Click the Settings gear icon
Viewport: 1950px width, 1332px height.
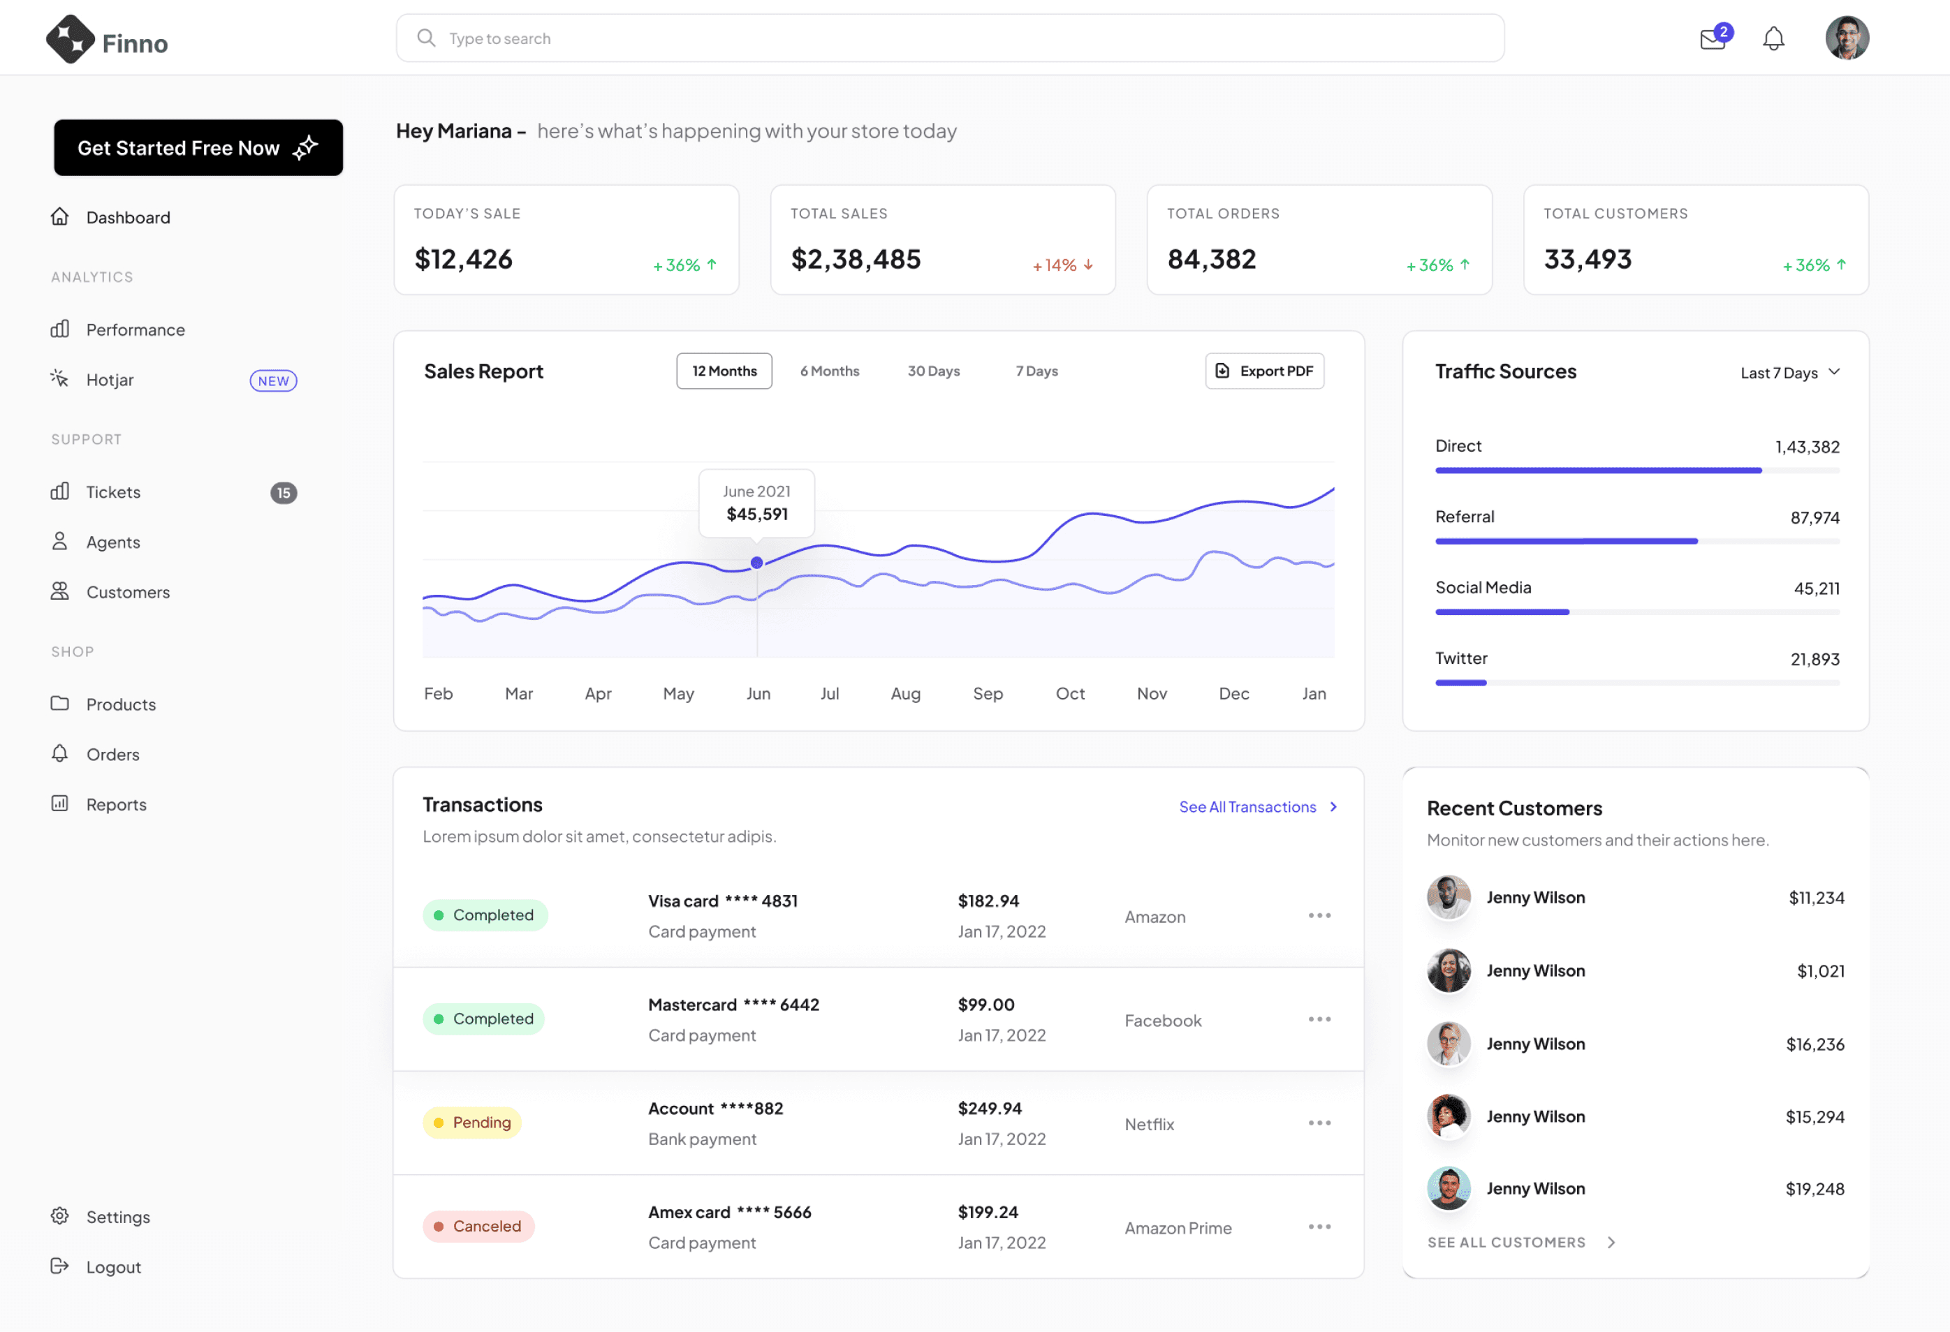[59, 1216]
